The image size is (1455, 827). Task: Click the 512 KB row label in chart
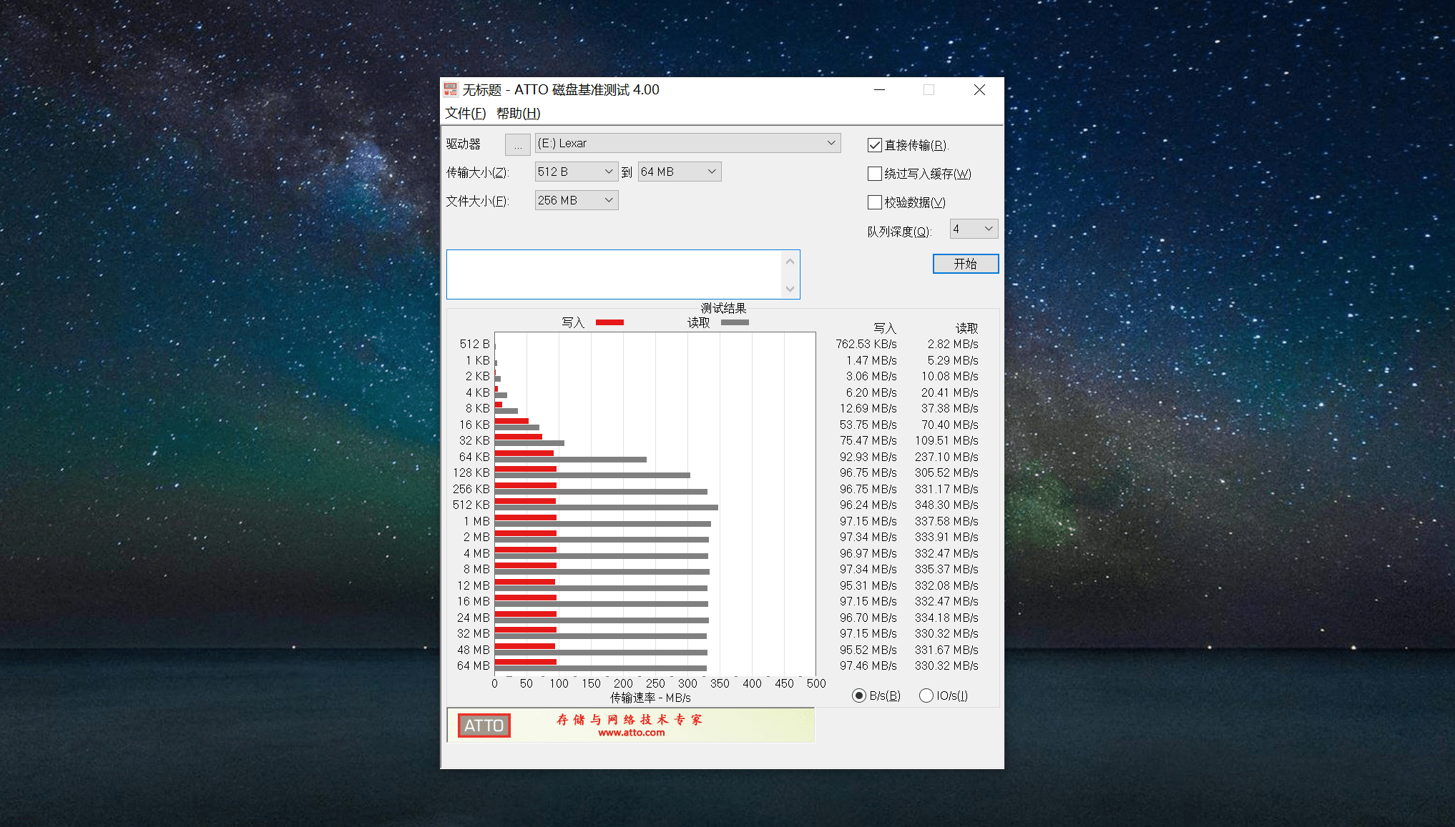[471, 505]
